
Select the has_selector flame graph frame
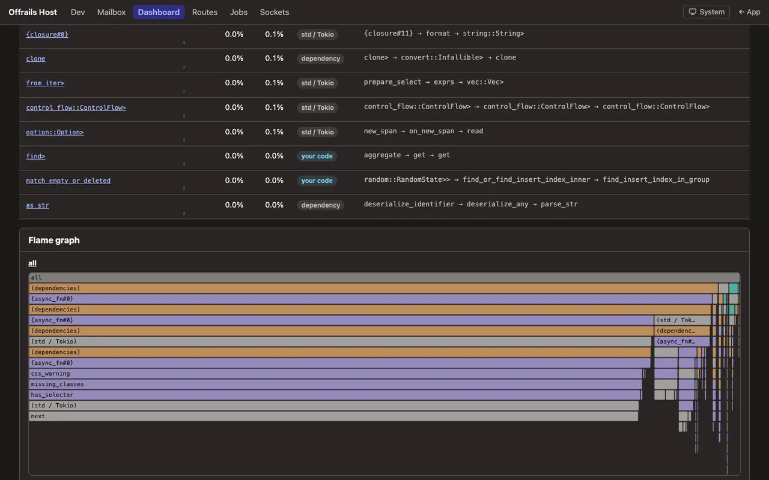[335, 395]
